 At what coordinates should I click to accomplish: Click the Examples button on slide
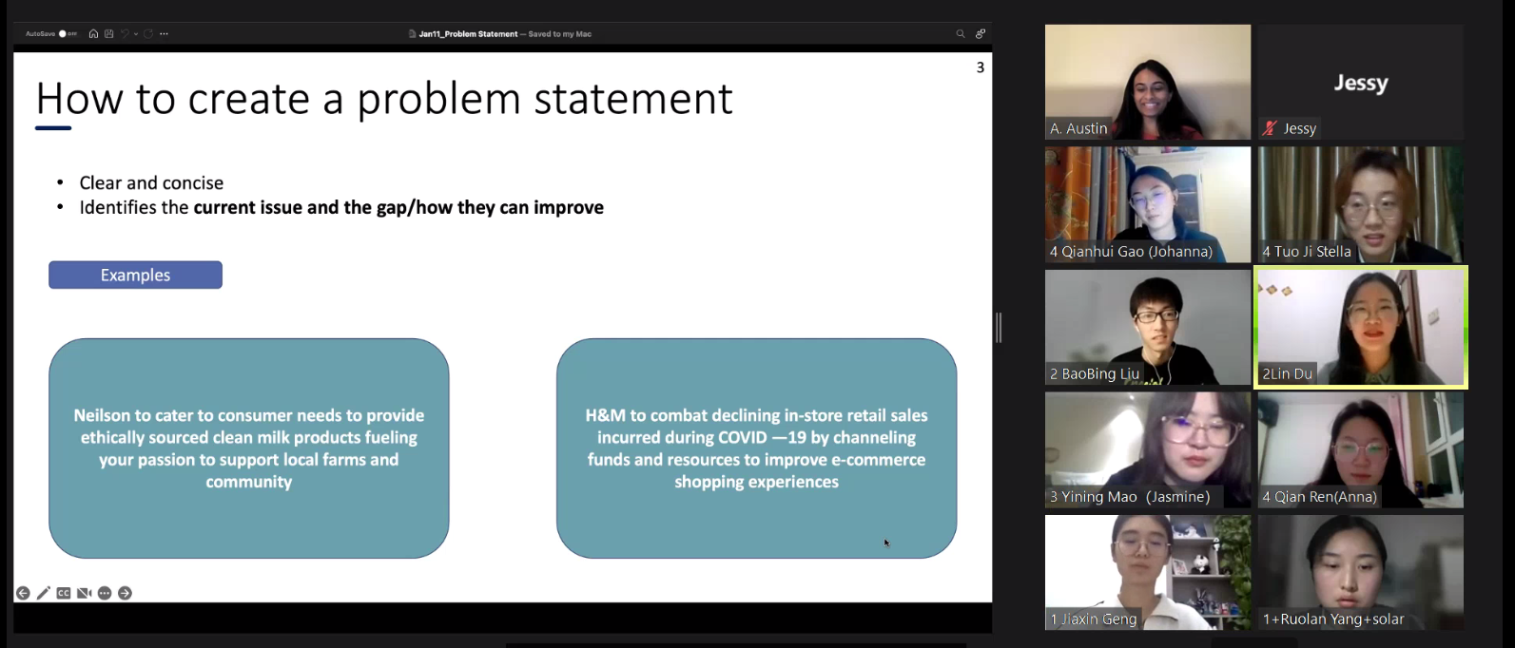pos(135,276)
